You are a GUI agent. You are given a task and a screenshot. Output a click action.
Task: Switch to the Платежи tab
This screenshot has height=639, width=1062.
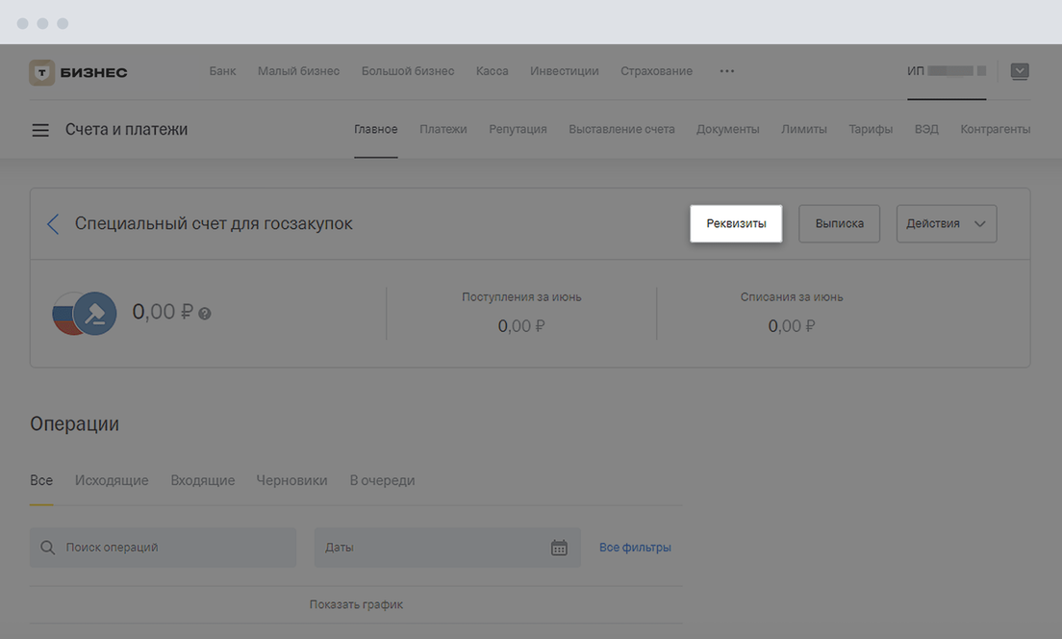[x=442, y=129]
